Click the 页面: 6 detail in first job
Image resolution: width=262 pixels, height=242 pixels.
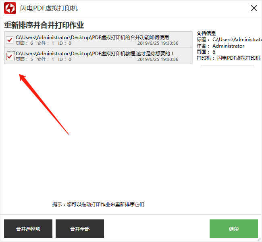point(24,43)
